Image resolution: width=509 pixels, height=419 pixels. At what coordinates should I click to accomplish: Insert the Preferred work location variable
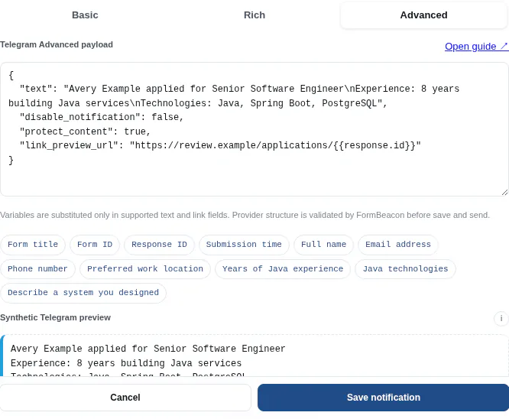(x=145, y=269)
